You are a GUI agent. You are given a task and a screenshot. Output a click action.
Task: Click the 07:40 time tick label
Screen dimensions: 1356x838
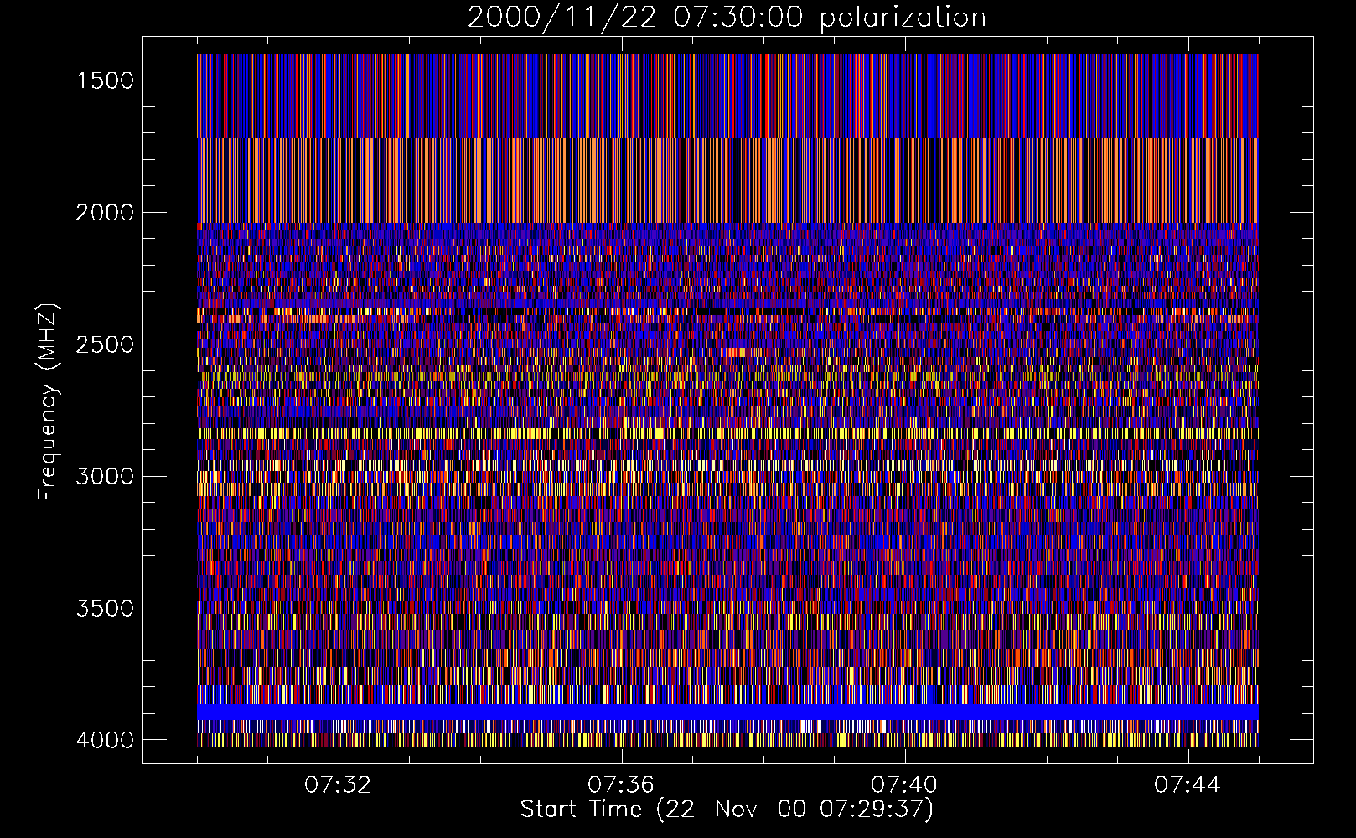click(904, 785)
